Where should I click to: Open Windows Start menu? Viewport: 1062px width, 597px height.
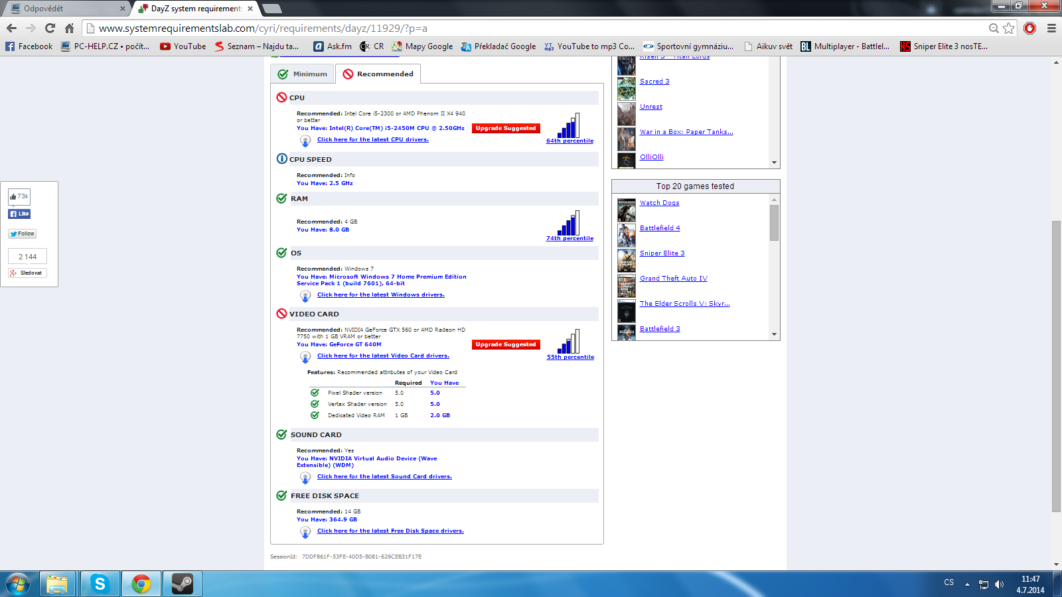tap(18, 584)
